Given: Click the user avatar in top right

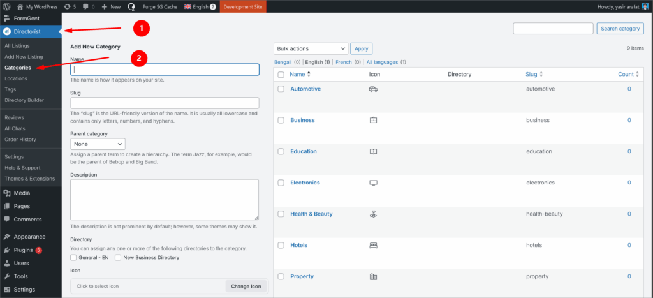Looking at the screenshot, I should tap(645, 6).
